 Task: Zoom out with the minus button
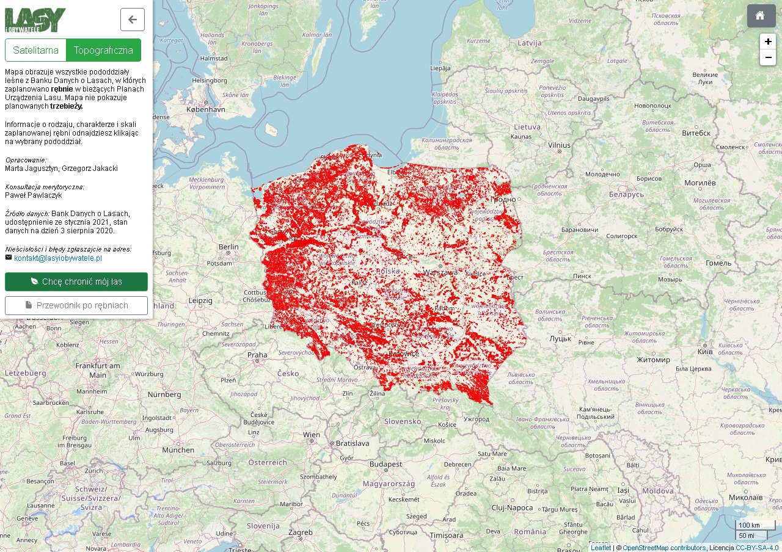pyautogui.click(x=768, y=57)
